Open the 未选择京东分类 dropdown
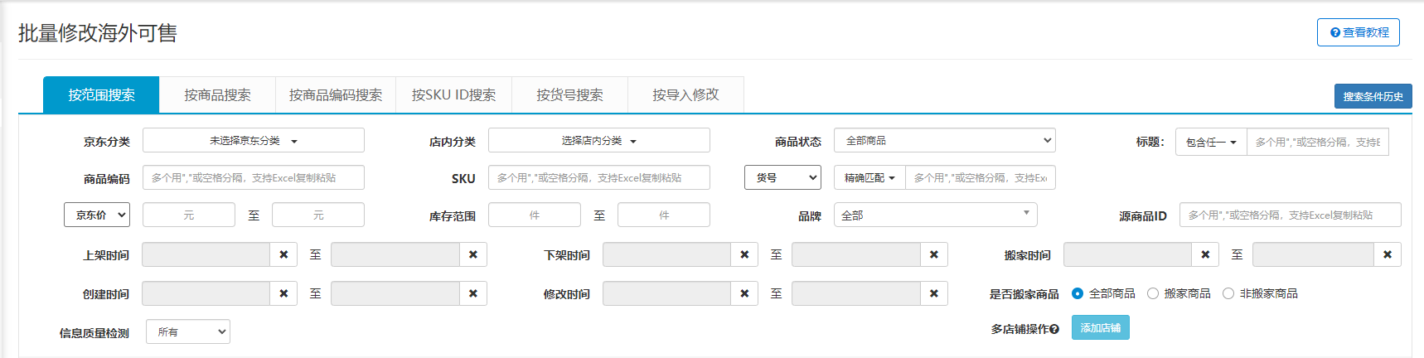The height and width of the screenshot is (358, 1424). (x=253, y=141)
